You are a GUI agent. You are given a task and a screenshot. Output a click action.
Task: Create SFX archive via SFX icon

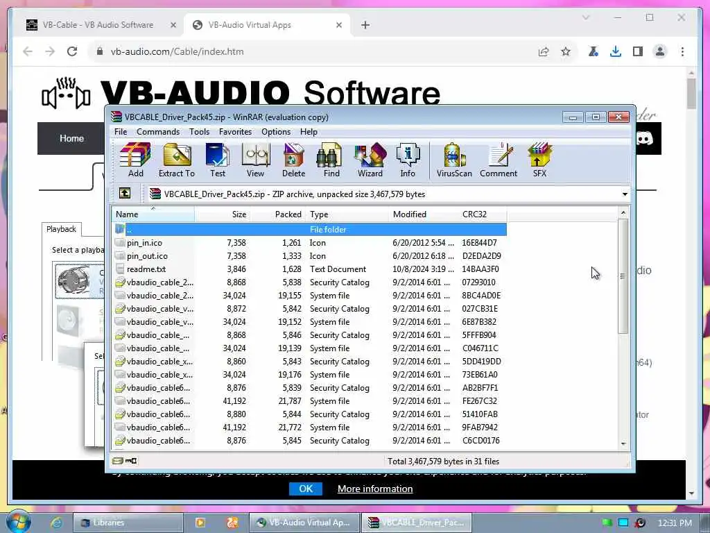coord(539,160)
